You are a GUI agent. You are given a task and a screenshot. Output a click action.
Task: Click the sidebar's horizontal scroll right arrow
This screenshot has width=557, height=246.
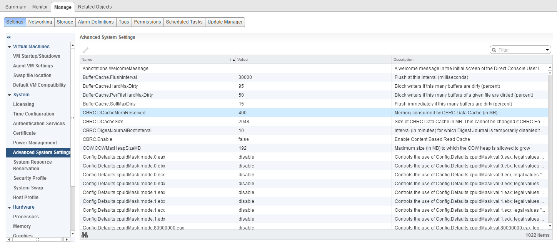coord(67,239)
